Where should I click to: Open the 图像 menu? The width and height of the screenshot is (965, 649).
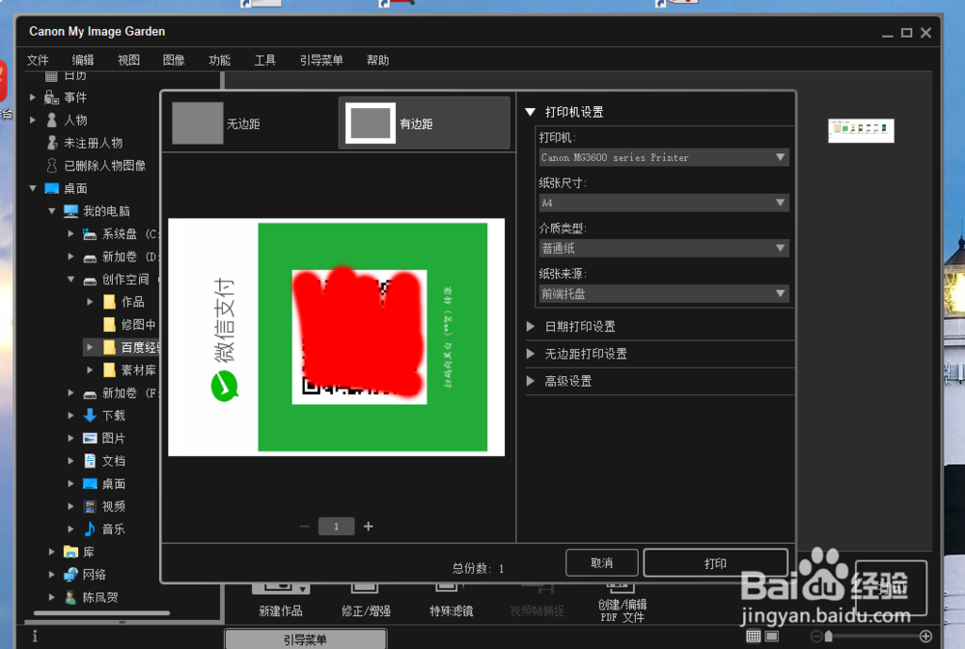(174, 61)
